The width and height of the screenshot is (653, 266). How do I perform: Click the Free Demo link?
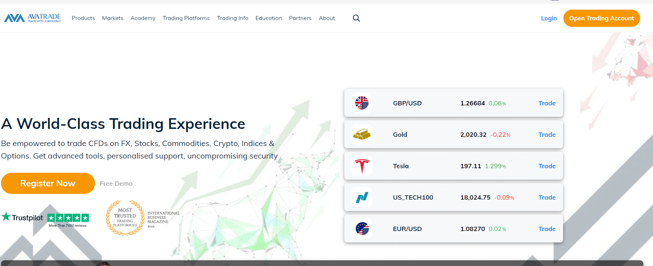(x=116, y=184)
